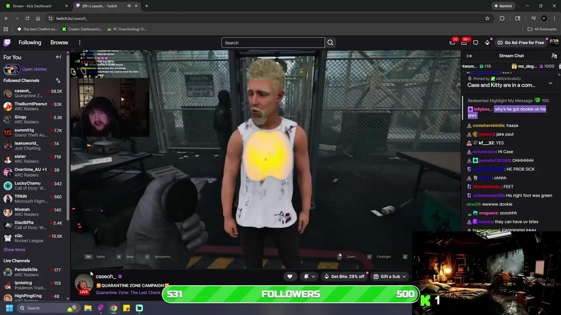Open Quarantine Zone: The Last Check link
This screenshot has width=561, height=315.
pos(128,293)
